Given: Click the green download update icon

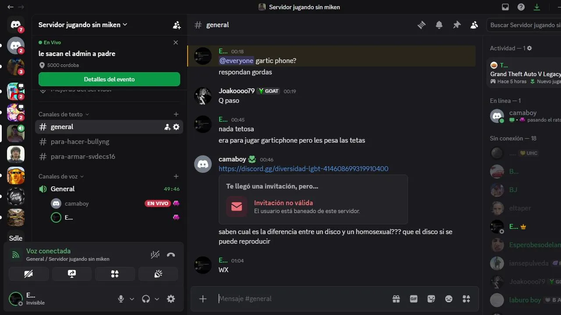Looking at the screenshot, I should coord(537,7).
